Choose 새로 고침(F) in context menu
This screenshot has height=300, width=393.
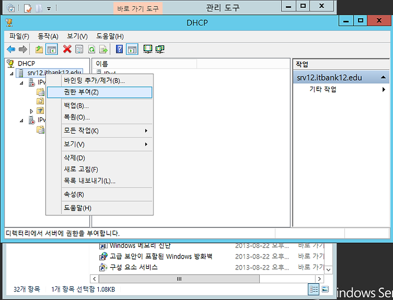pyautogui.click(x=100, y=169)
